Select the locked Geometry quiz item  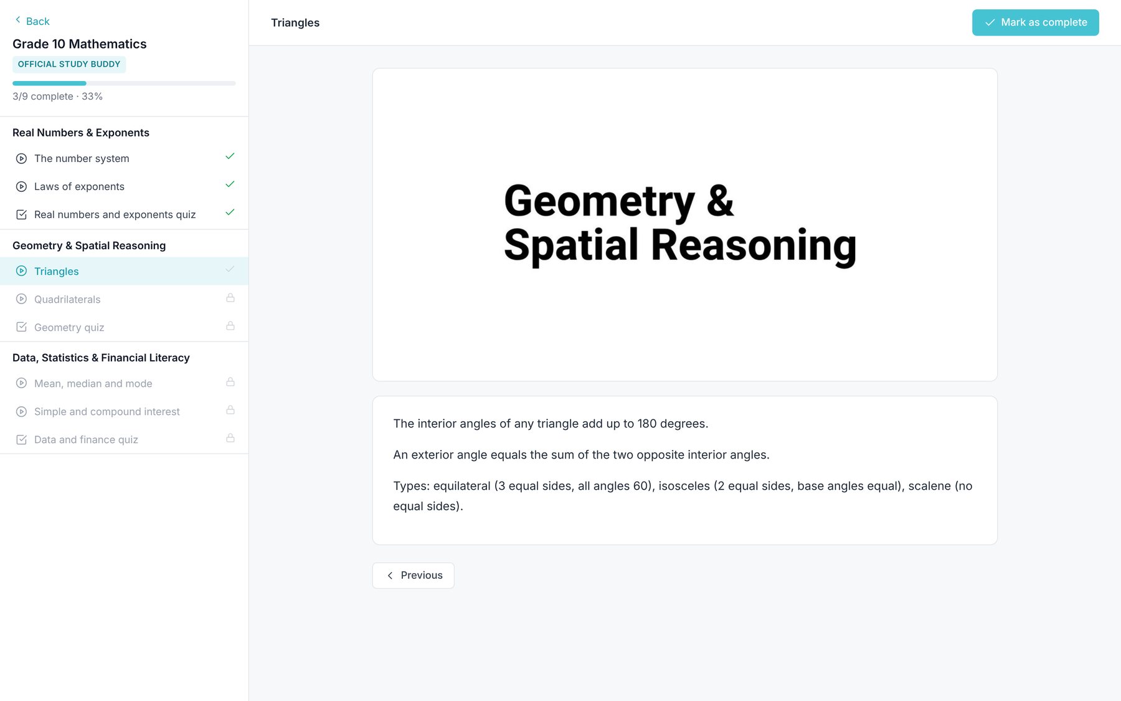point(125,327)
